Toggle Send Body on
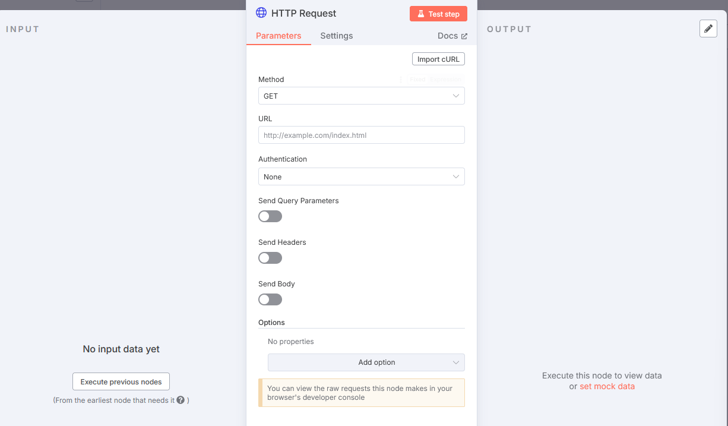Screen dimensions: 728x426 pos(270,299)
